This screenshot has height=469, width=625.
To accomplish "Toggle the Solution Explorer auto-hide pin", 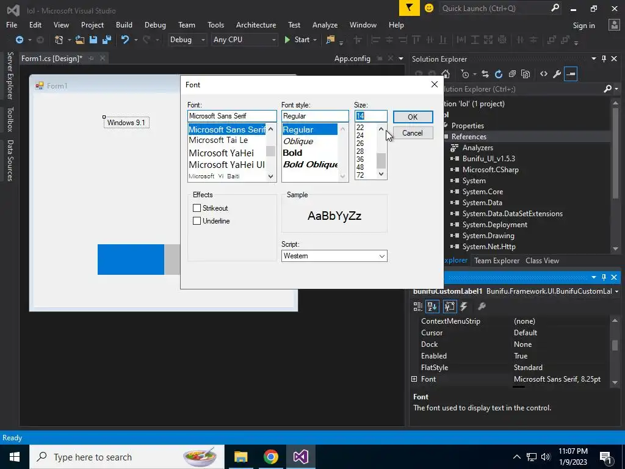I will point(604,59).
